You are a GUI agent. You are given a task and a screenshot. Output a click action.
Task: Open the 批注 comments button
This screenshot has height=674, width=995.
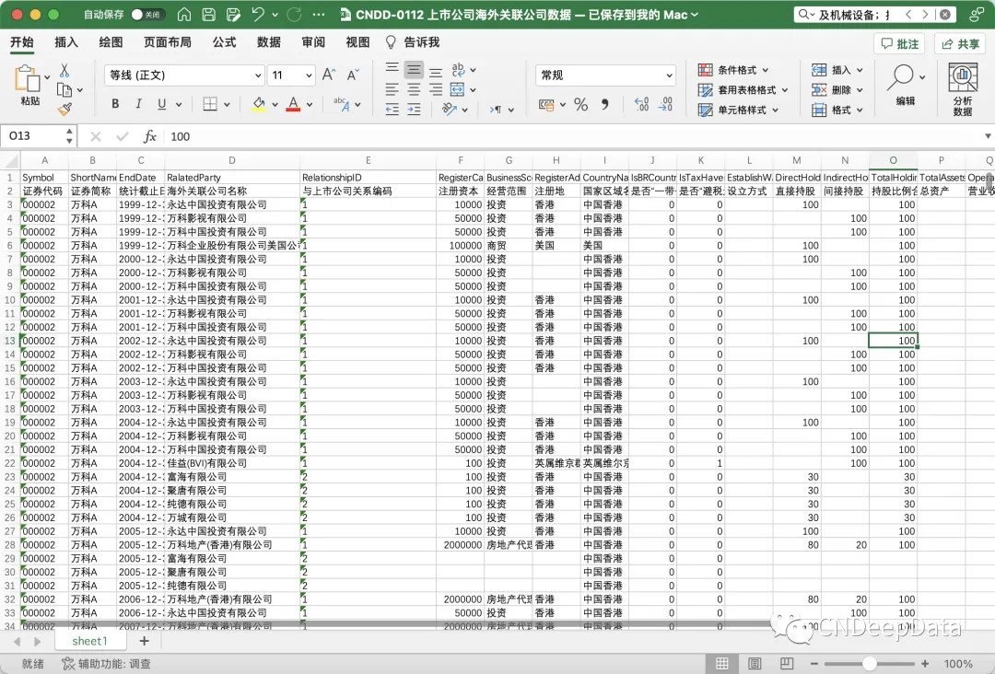coord(899,44)
